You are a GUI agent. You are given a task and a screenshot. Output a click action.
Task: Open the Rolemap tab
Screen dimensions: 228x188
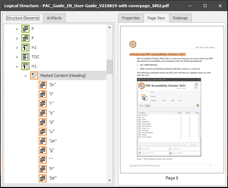(180, 18)
